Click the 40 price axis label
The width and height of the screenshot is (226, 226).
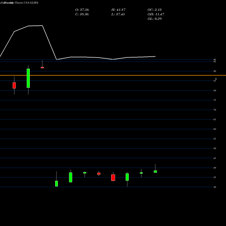pyautogui.click(x=215, y=168)
